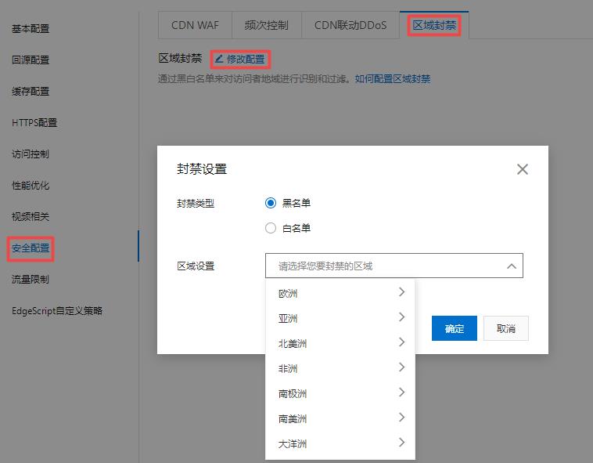Confirm with the 确定 button

(455, 328)
